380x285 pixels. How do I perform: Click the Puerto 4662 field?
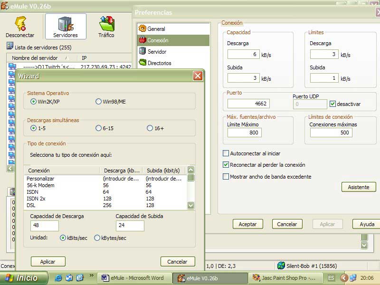[248, 104]
